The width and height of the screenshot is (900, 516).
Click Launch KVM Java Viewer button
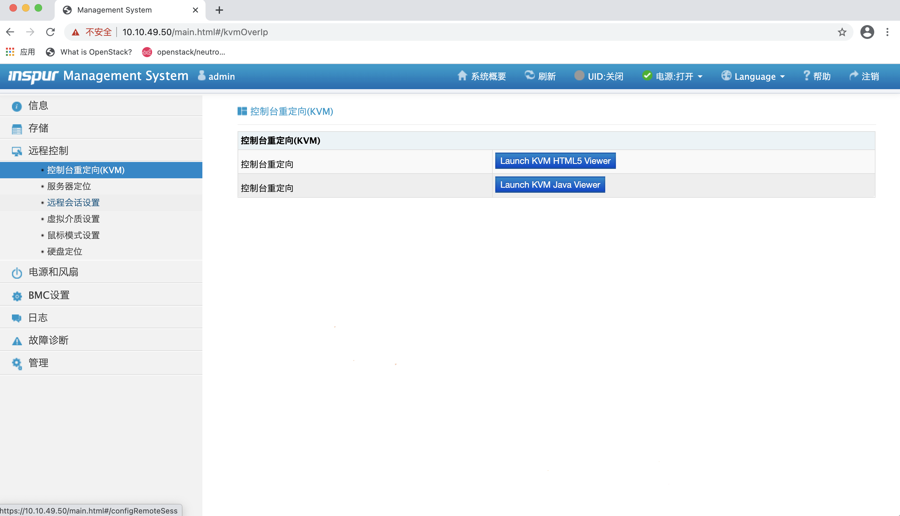[550, 185]
